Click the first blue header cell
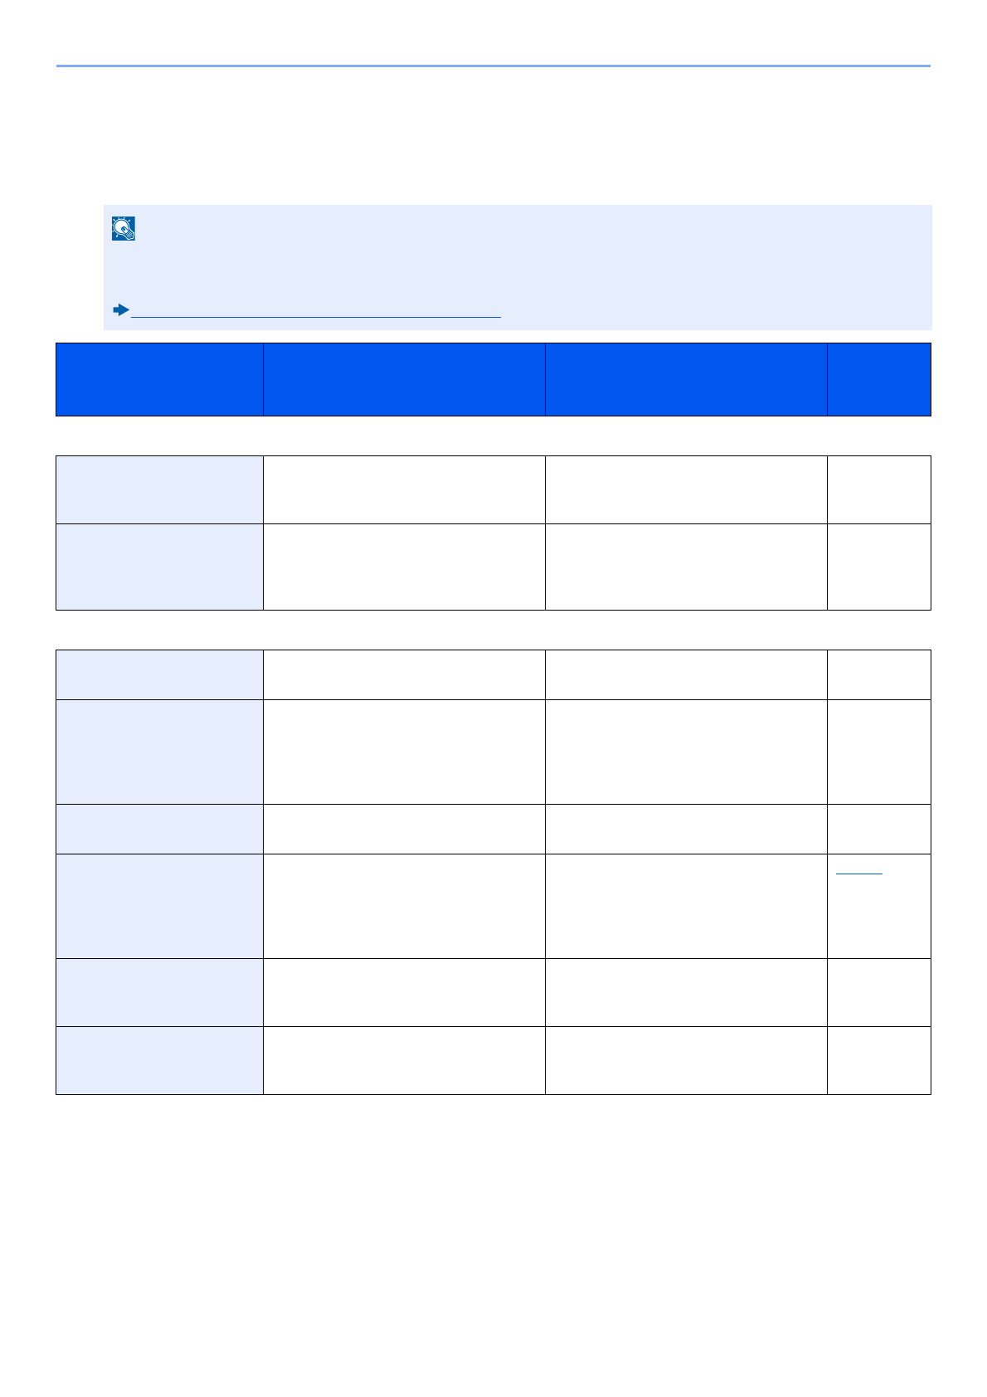987x1397 pixels. click(x=159, y=379)
